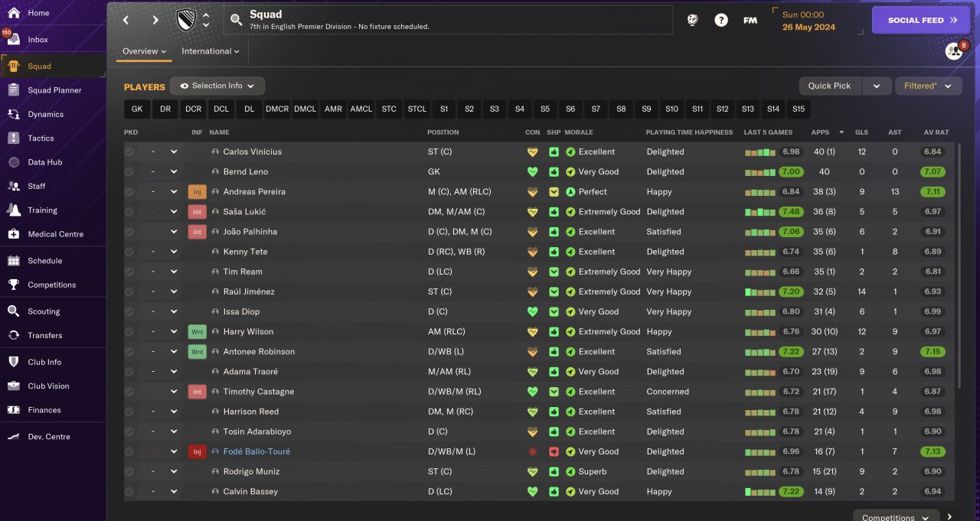Click the Data Hub sidebar icon

point(14,162)
